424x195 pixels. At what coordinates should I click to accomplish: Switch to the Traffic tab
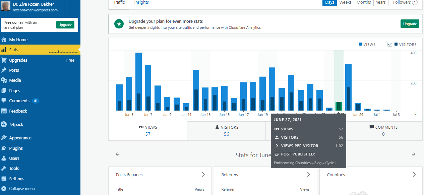pyautogui.click(x=119, y=2)
